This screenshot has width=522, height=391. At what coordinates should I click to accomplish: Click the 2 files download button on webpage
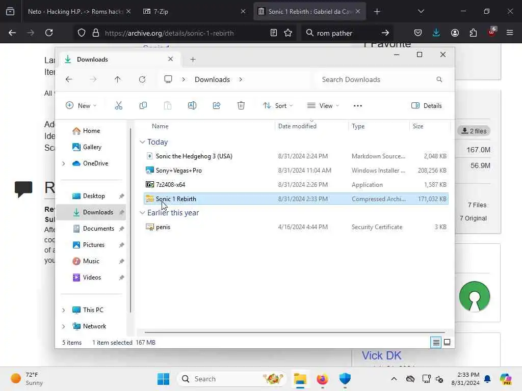tap(474, 131)
